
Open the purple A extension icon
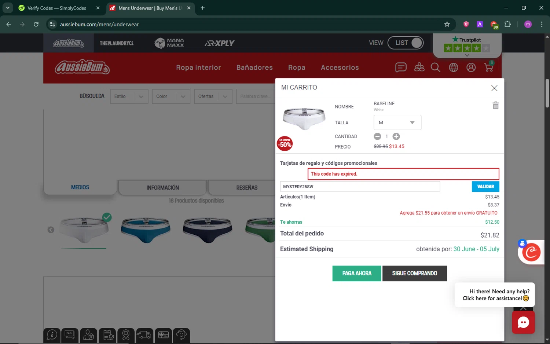tap(480, 24)
